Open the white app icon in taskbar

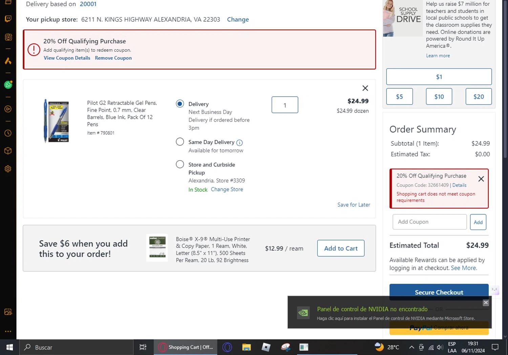pyautogui.click(x=304, y=347)
